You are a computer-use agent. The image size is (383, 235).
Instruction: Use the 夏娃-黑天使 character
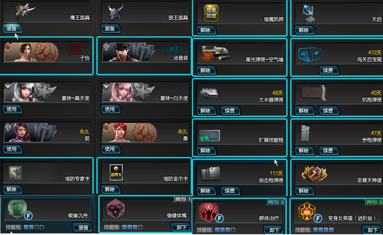point(12,109)
